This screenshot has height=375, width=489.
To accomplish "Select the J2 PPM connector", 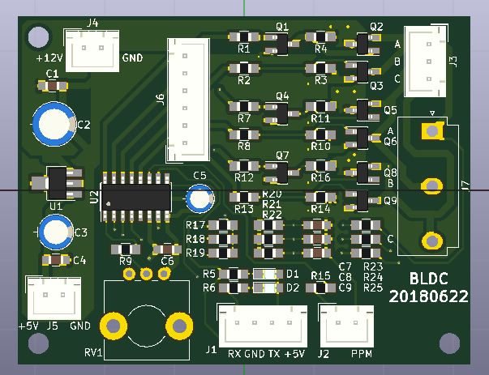I will [347, 326].
